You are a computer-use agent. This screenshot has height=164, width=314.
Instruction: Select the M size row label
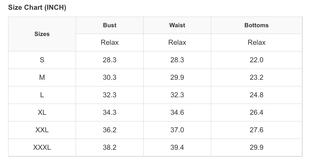click(42, 77)
